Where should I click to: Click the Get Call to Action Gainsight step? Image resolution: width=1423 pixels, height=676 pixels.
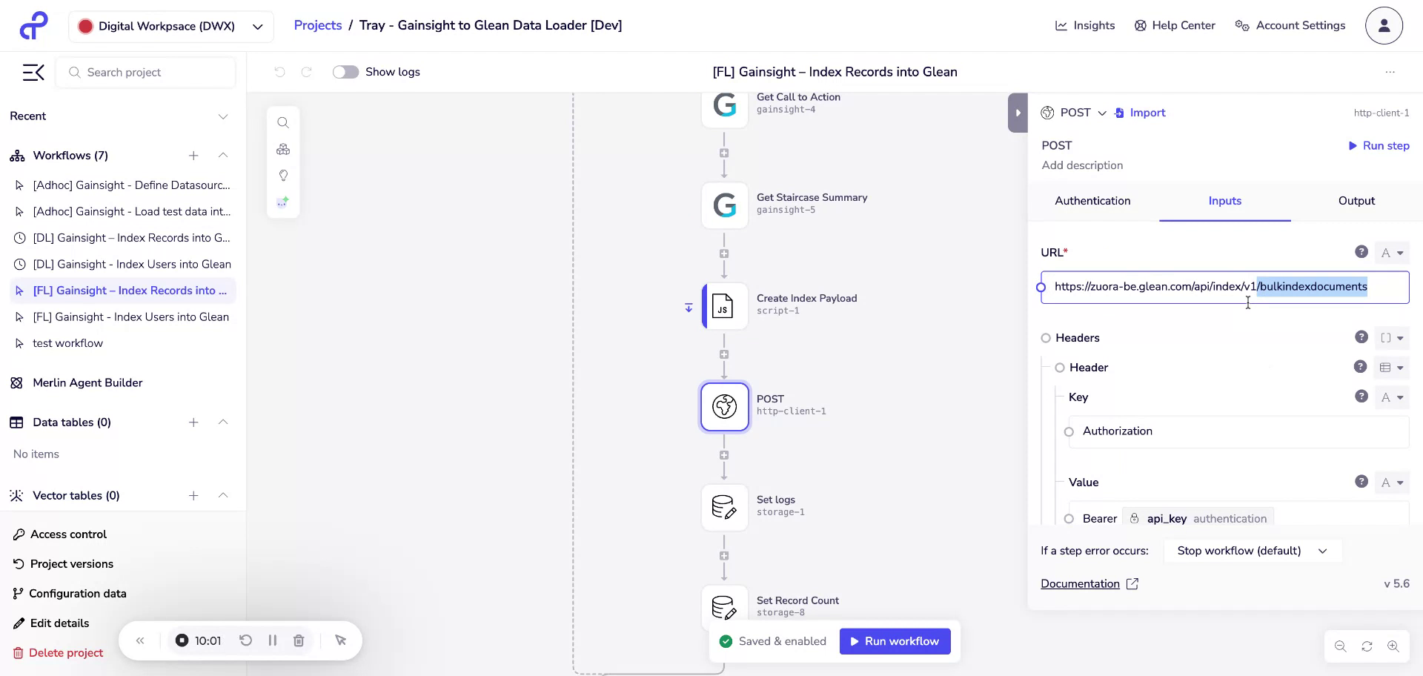pyautogui.click(x=724, y=105)
